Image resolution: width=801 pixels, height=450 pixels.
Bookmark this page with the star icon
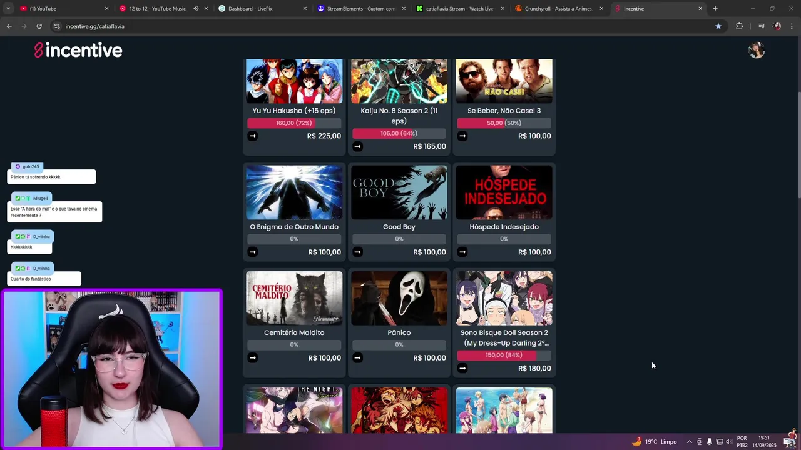[x=718, y=26]
